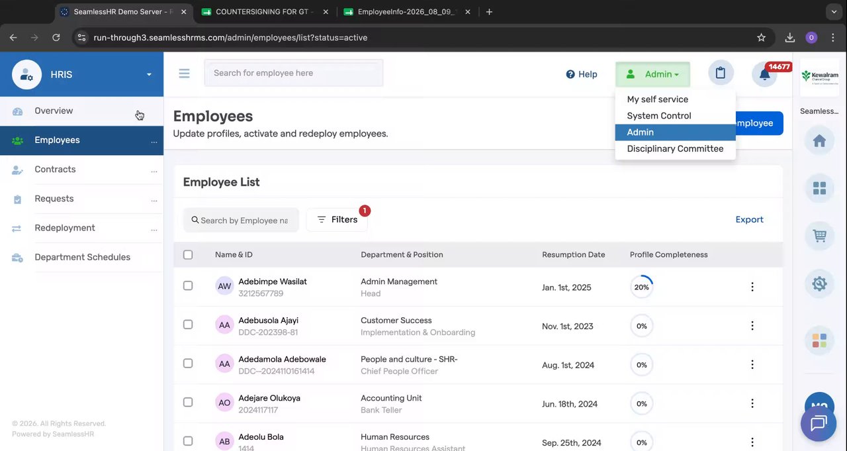Open the settings gear icon in right sidebar
This screenshot has width=847, height=451.
point(819,283)
